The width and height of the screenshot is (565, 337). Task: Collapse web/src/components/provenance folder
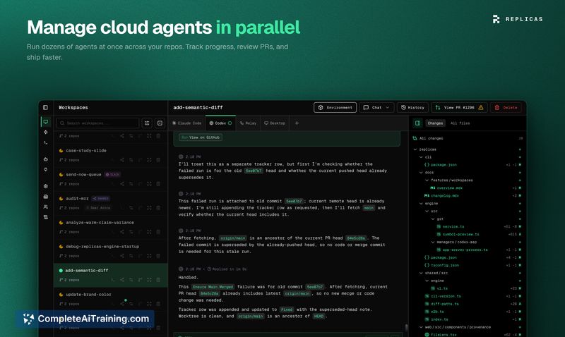point(421,327)
